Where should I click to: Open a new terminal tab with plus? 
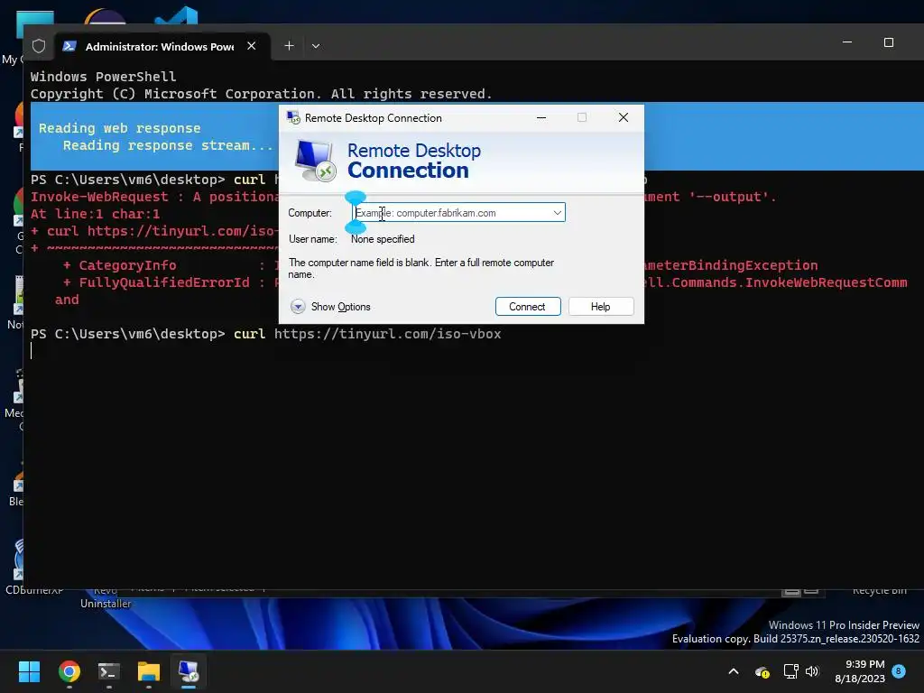[x=289, y=46]
